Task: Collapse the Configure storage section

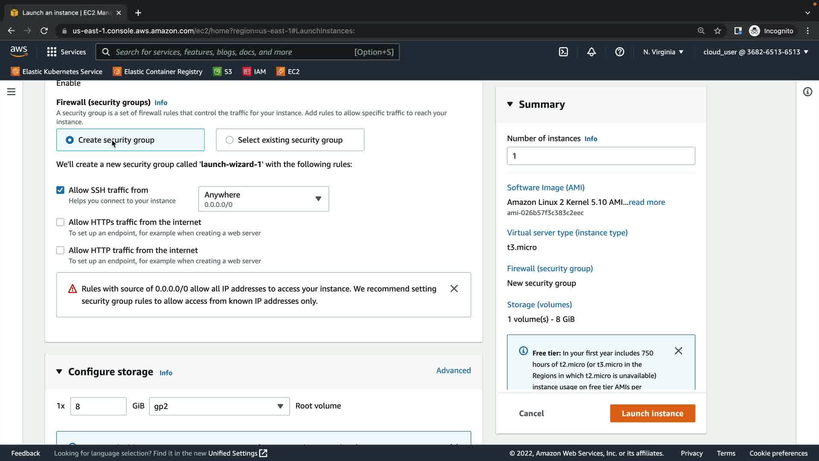Action: point(59,372)
